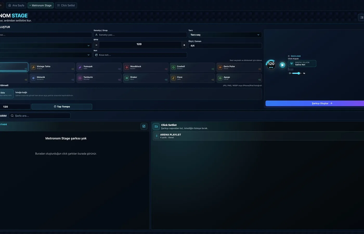Expand the dropdown left of BPM field

(x=46, y=45)
